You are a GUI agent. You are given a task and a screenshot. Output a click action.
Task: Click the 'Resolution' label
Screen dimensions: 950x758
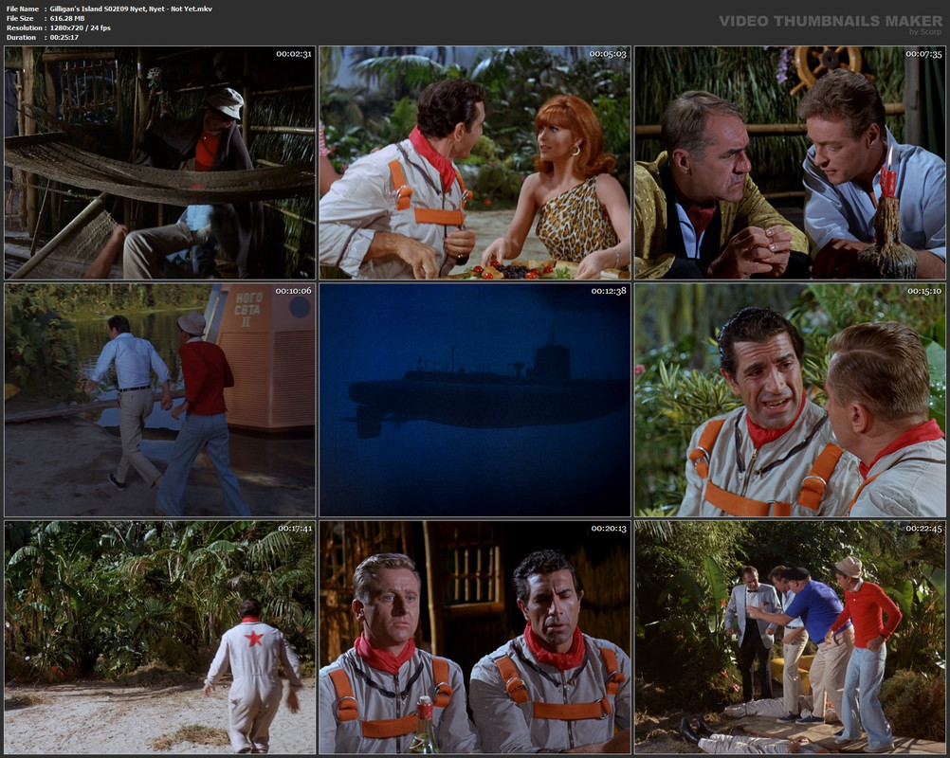click(x=25, y=27)
